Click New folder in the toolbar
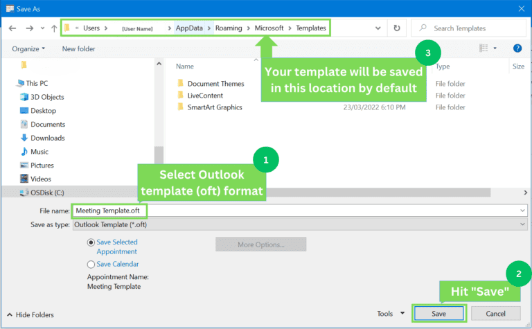532x329 pixels. click(78, 48)
